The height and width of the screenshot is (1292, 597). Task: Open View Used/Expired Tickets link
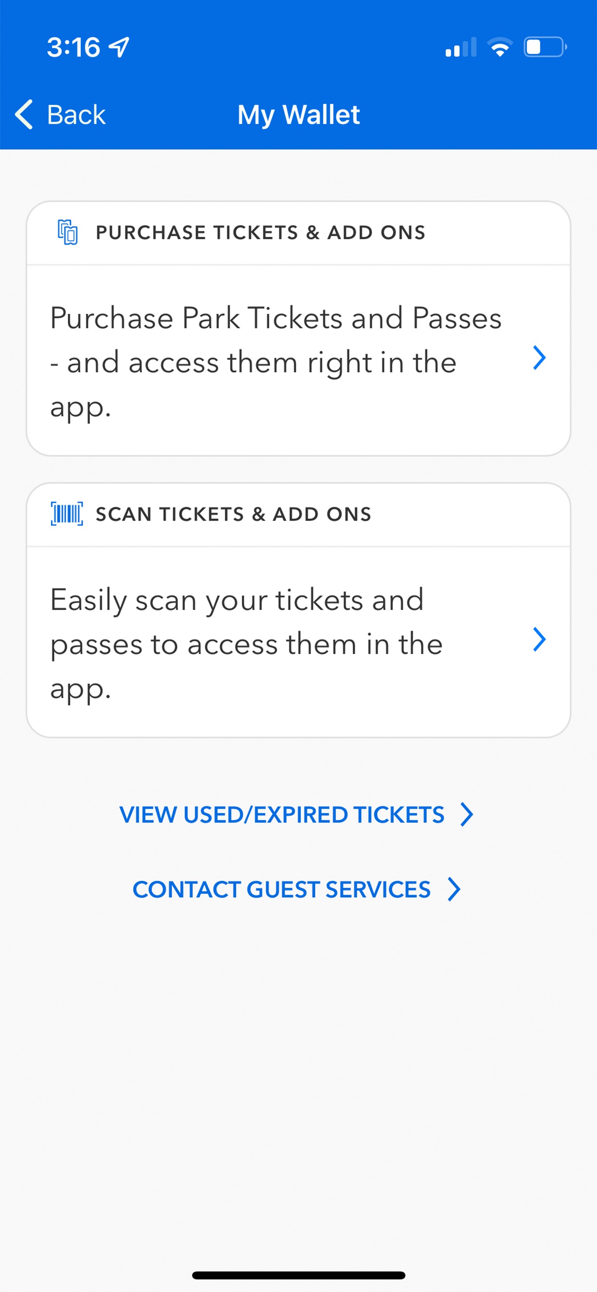(297, 814)
